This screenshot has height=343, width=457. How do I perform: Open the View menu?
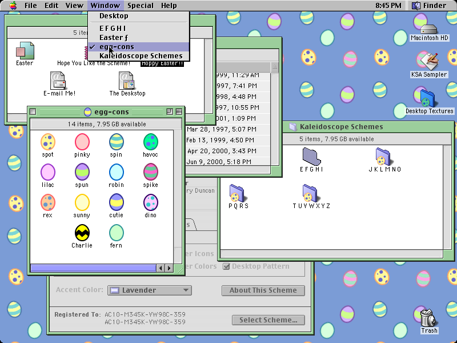tap(74, 6)
